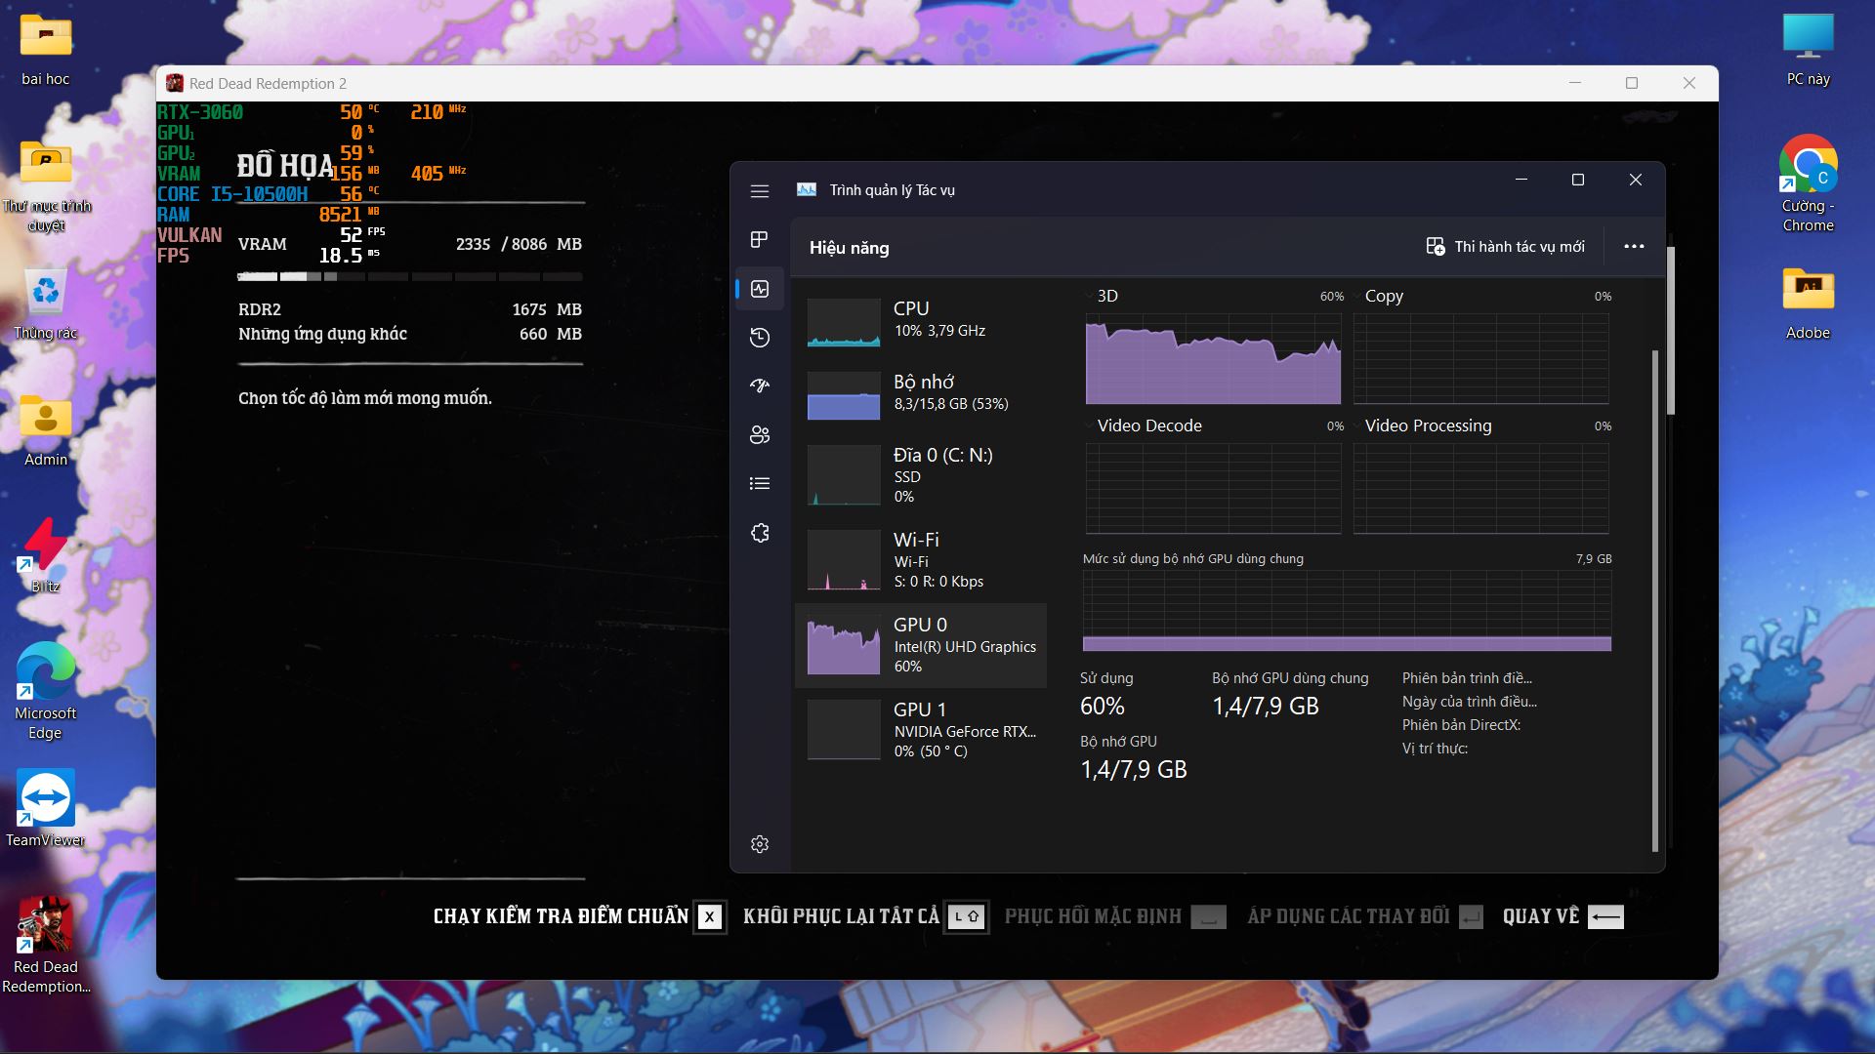Open Task Manager settings gear icon
Viewport: 1875px width, 1054px height.
pos(760,844)
